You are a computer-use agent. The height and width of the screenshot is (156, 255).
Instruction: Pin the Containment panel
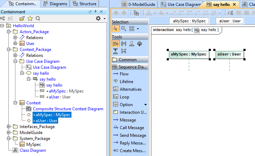[96, 12]
